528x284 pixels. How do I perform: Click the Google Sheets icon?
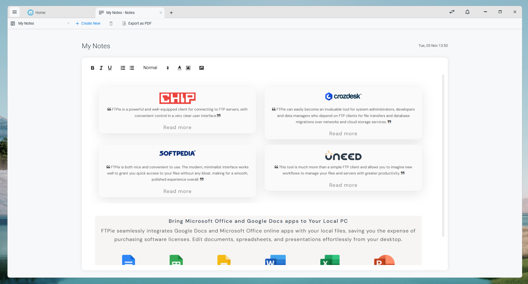click(176, 260)
